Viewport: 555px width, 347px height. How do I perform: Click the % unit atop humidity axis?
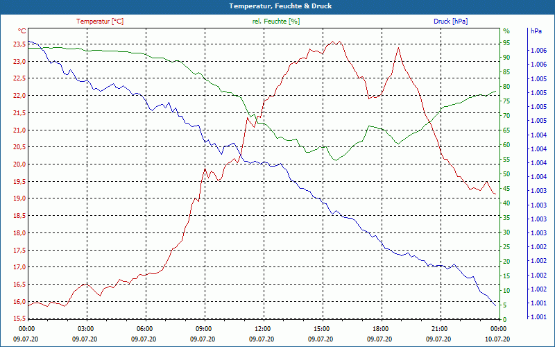(506, 31)
